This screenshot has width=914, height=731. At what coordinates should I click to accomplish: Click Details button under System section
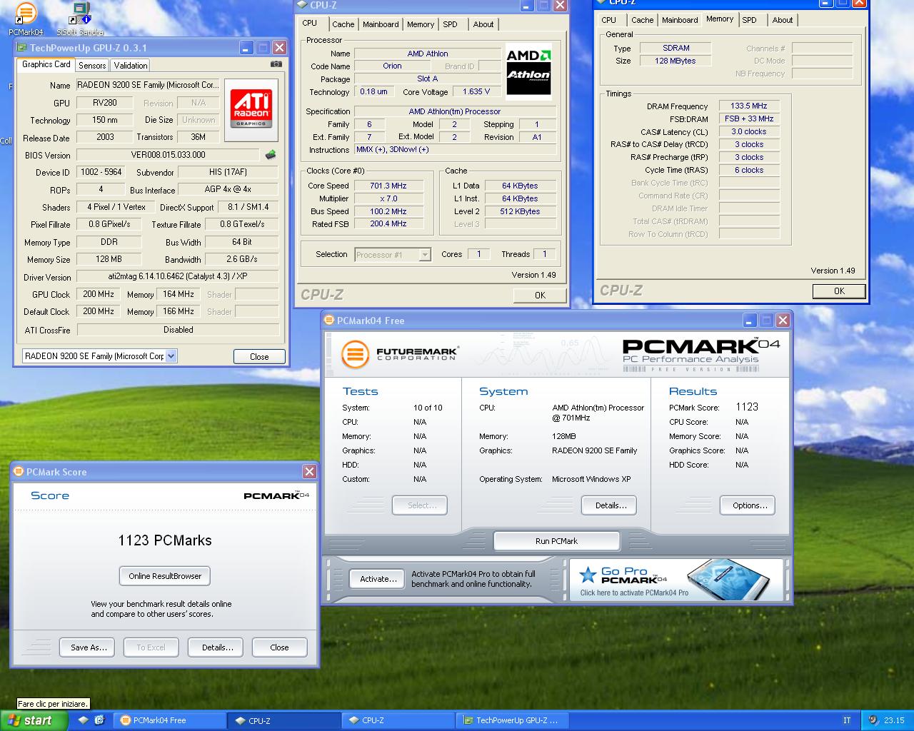pos(611,505)
